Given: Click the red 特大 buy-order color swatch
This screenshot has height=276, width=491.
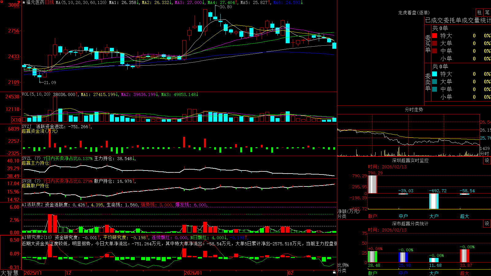Looking at the screenshot, I should click(x=435, y=36).
